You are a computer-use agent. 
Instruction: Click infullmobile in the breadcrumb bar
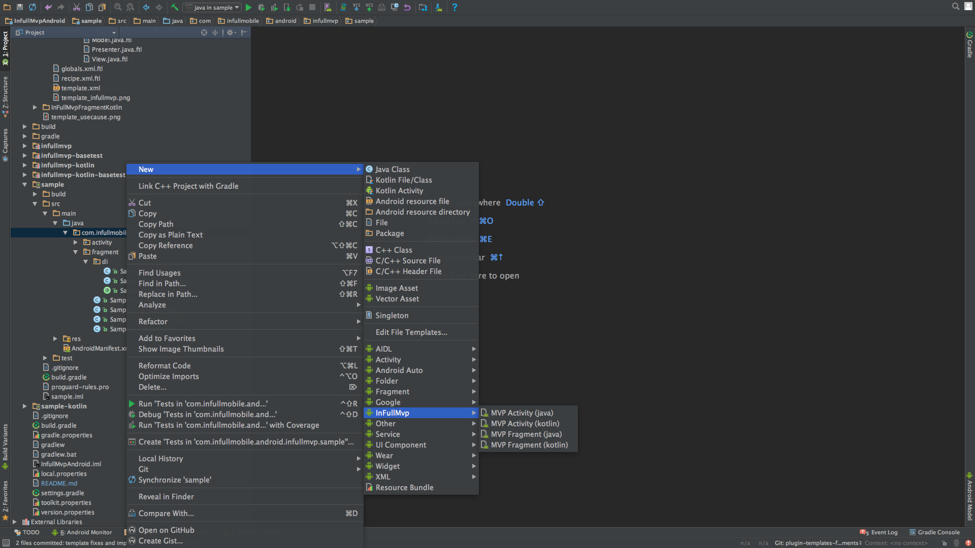pyautogui.click(x=239, y=21)
